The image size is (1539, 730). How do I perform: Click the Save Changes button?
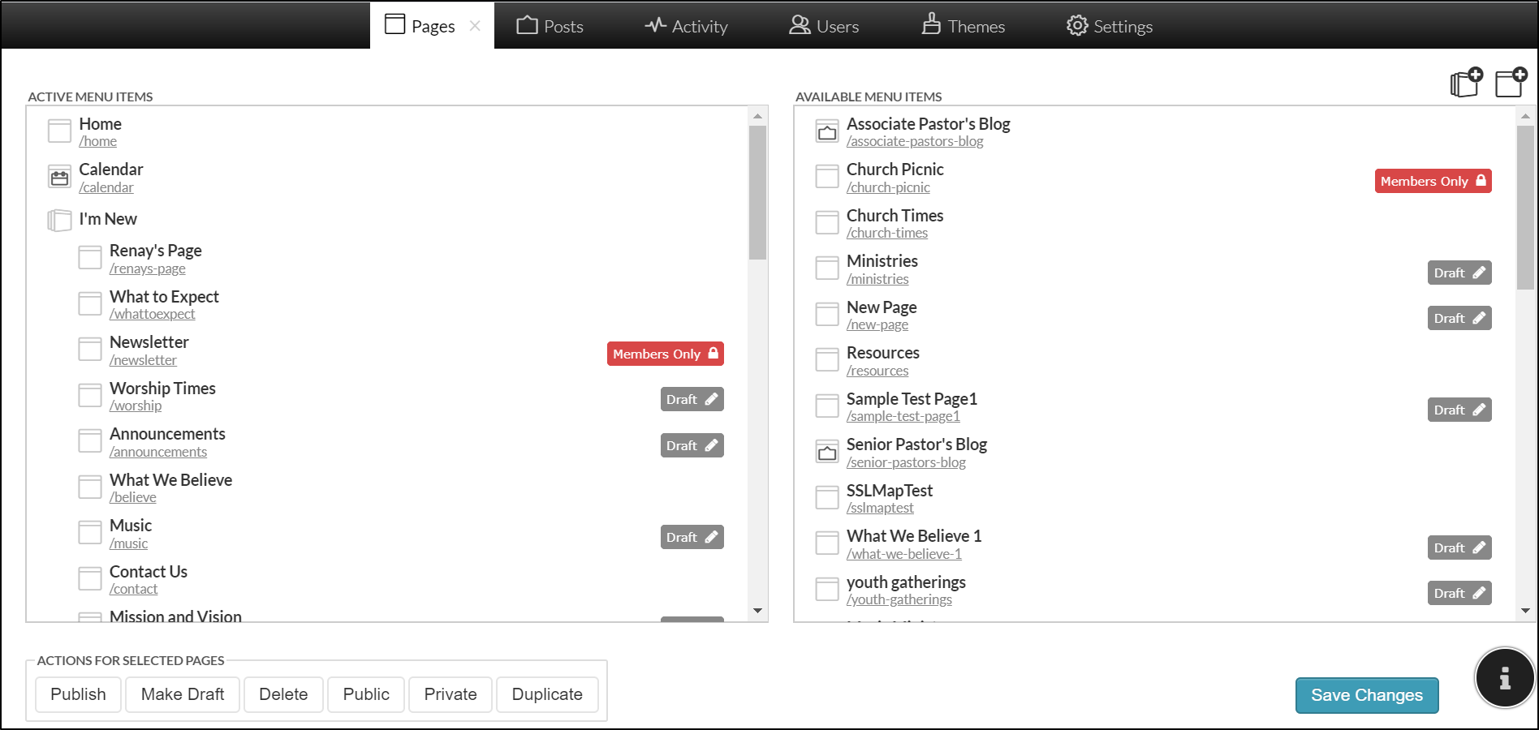click(x=1366, y=695)
